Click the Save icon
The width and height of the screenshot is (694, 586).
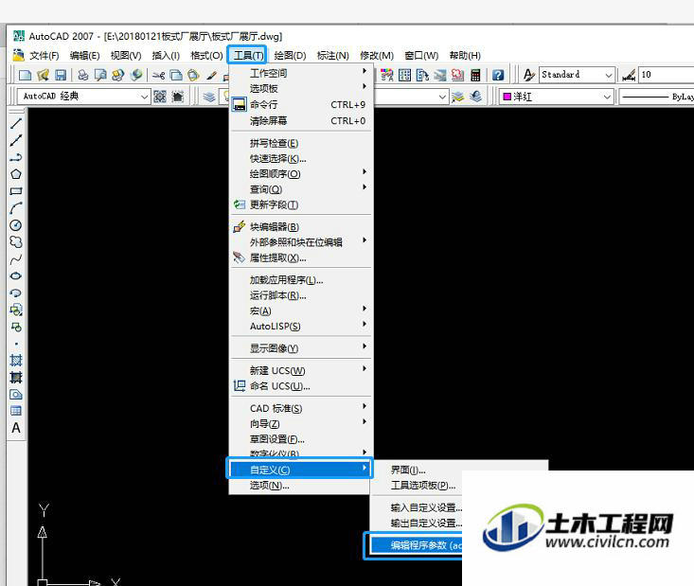pyautogui.click(x=61, y=75)
